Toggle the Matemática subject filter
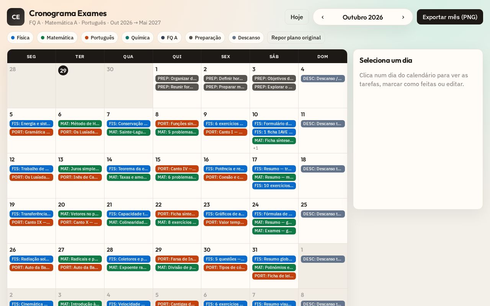Image resolution: width=490 pixels, height=306 pixels. click(x=57, y=37)
